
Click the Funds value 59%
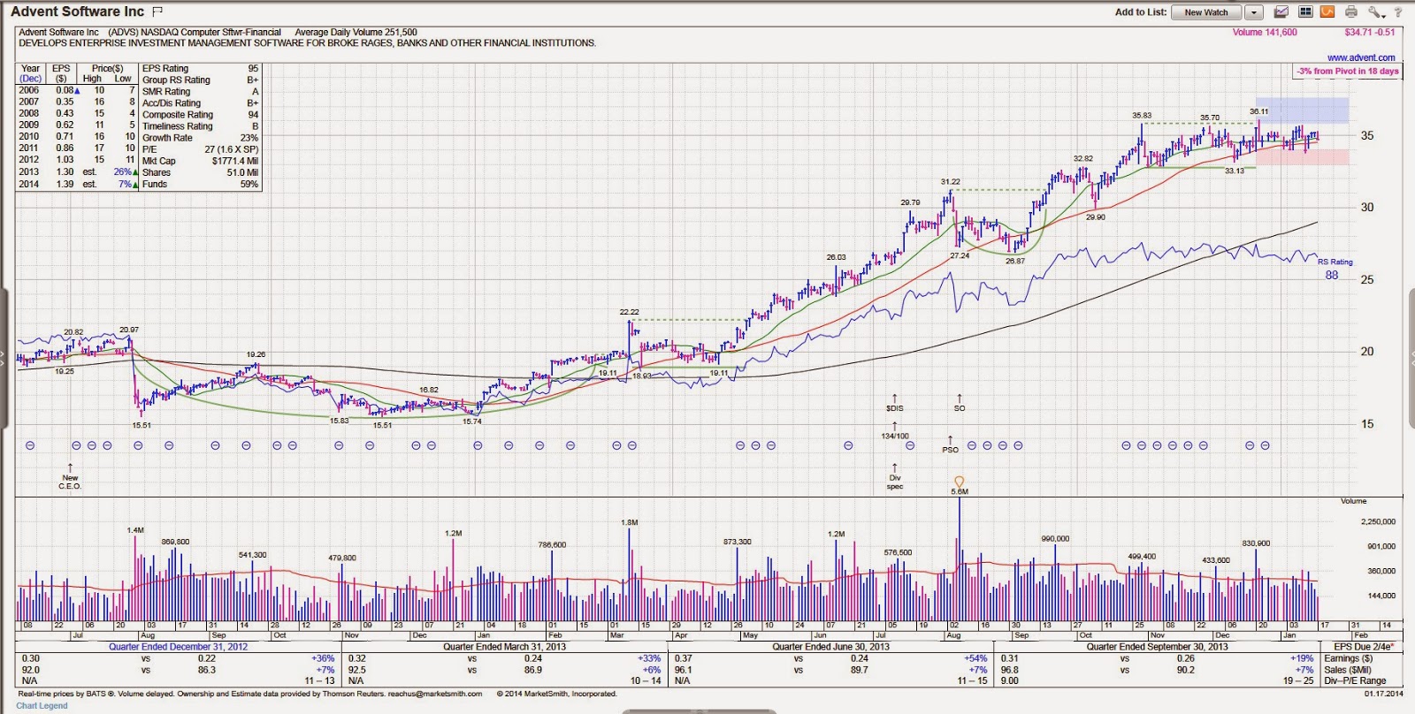tap(249, 184)
